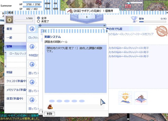
Task: Select the ロックリッジ compass achievement icon
Action: tap(32, 29)
